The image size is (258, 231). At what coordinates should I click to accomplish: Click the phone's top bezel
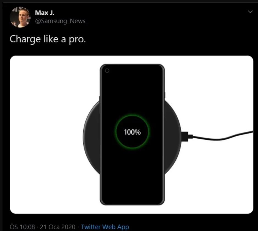pos(132,65)
